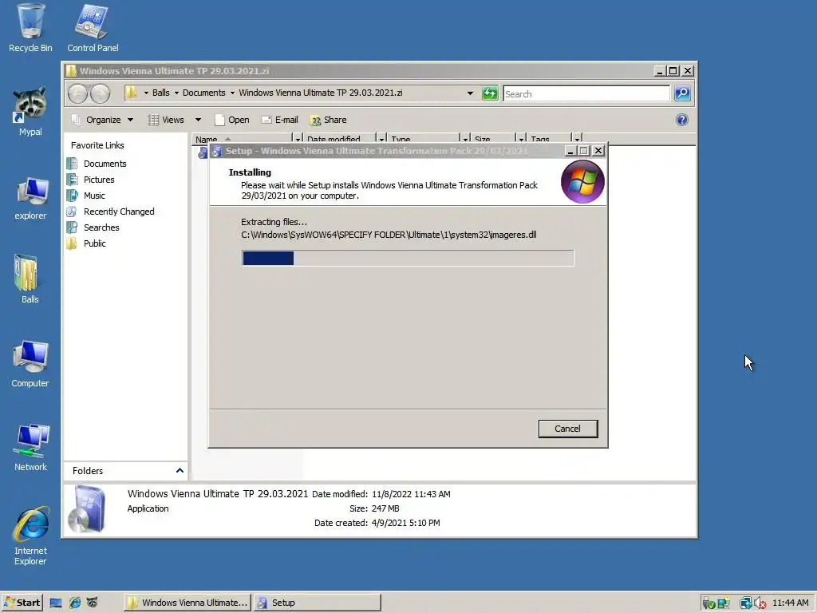Click the installer file icon in details pane
The width and height of the screenshot is (817, 613).
pos(88,508)
